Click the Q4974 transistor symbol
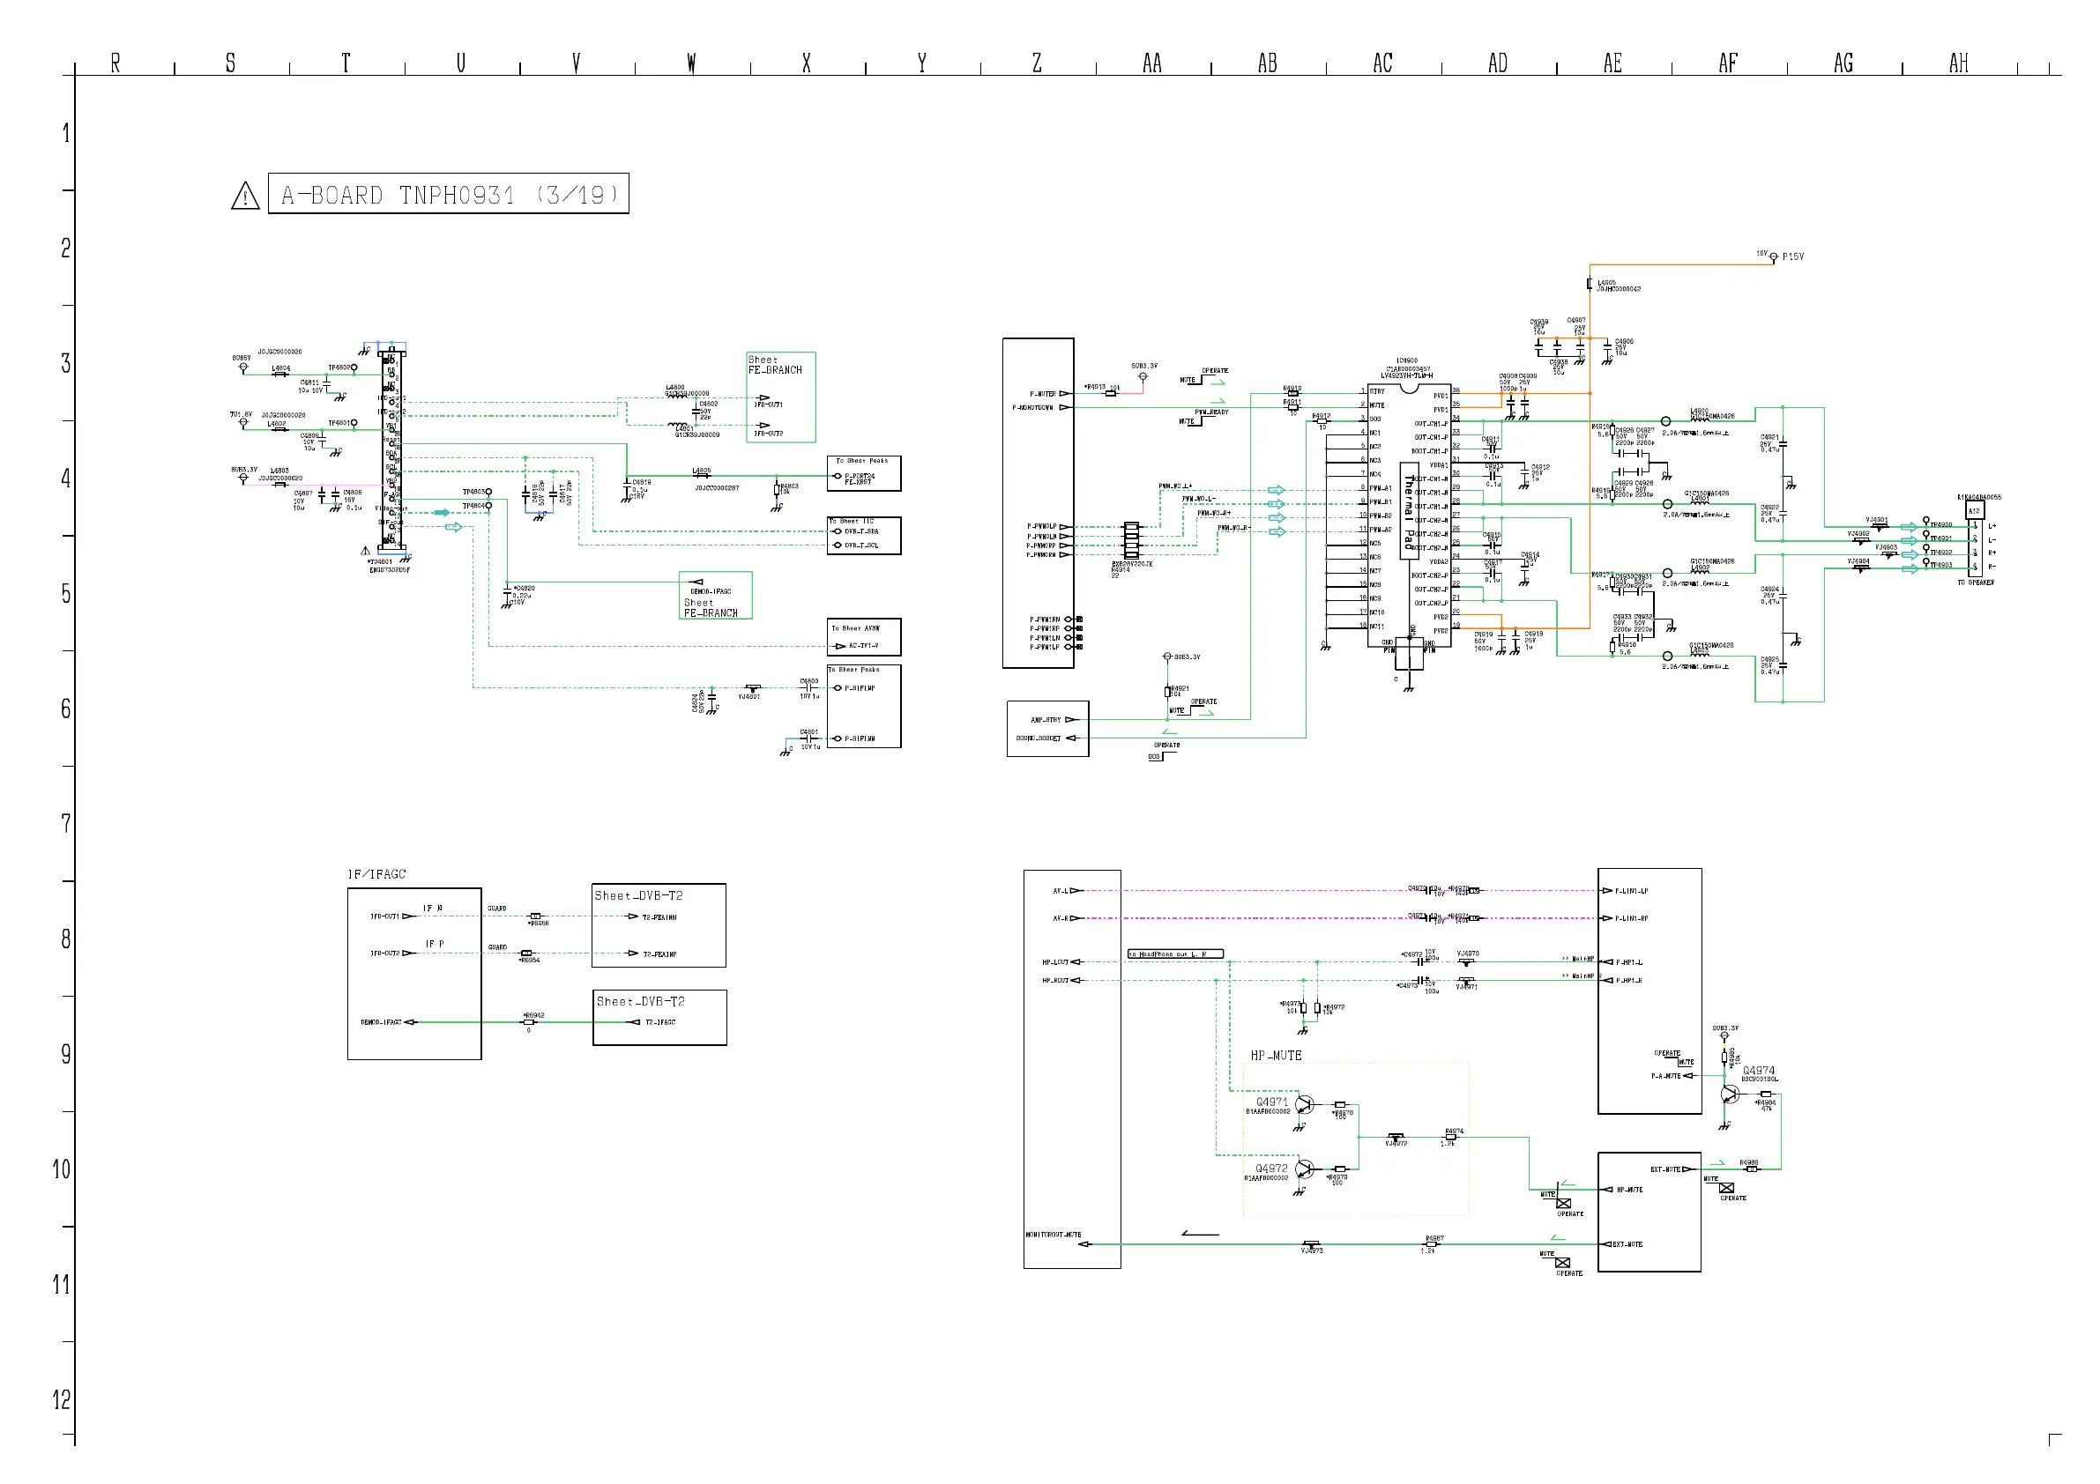2100x1484 pixels. (x=1730, y=1094)
